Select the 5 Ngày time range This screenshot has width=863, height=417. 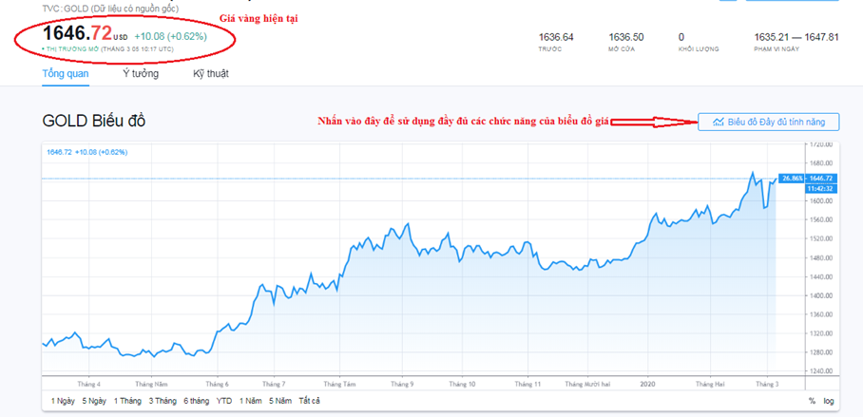coord(95,401)
